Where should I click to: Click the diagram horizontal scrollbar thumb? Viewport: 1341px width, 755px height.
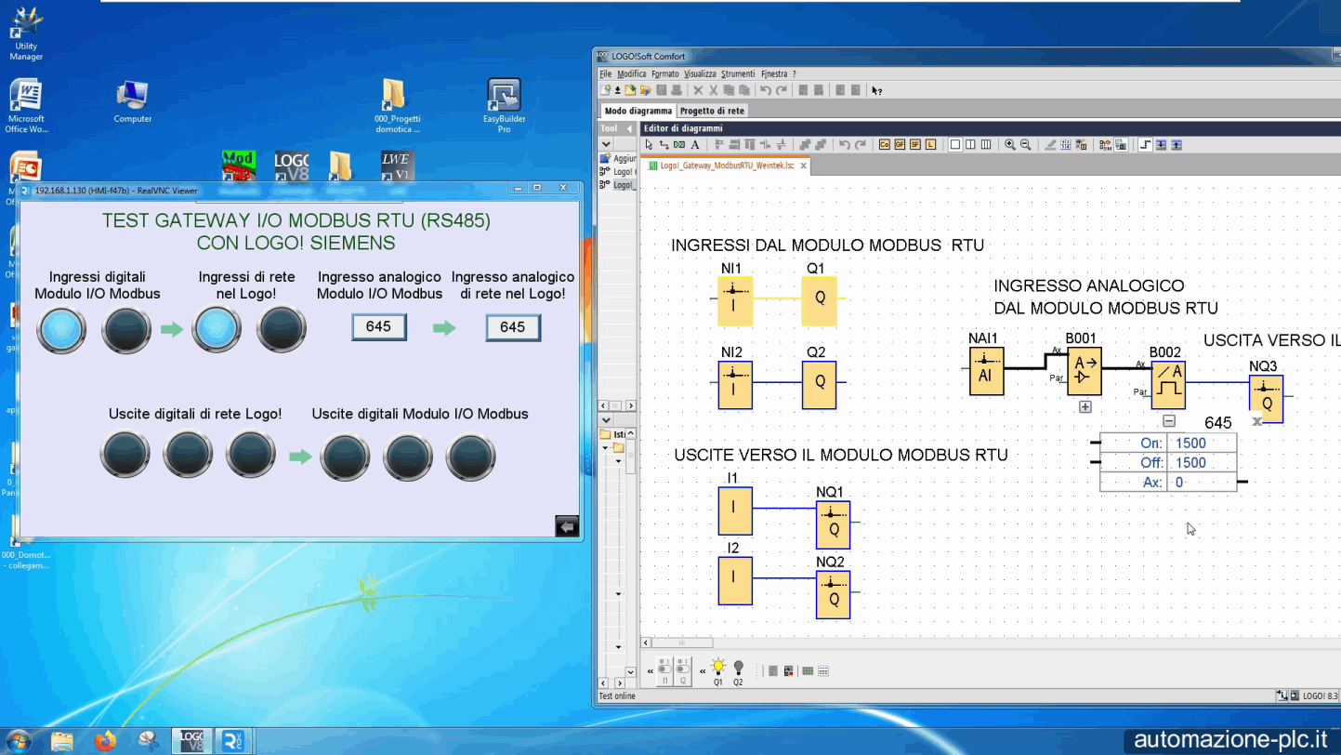[x=682, y=642]
